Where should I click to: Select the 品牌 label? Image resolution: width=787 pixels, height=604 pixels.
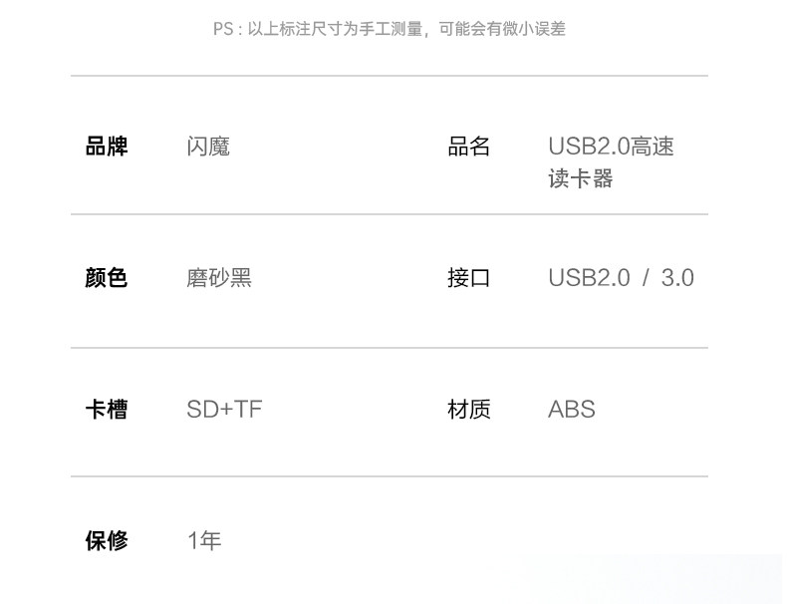(x=107, y=147)
